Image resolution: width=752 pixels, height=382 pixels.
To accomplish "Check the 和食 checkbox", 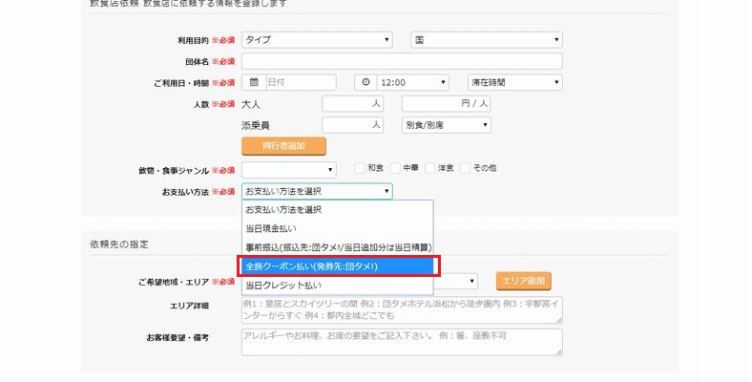I will pyautogui.click(x=359, y=168).
